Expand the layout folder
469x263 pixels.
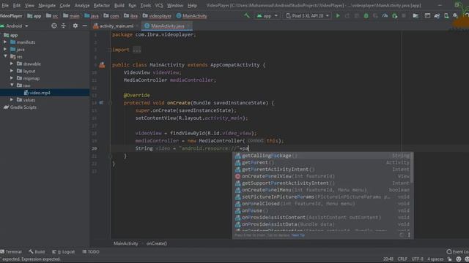(12, 71)
